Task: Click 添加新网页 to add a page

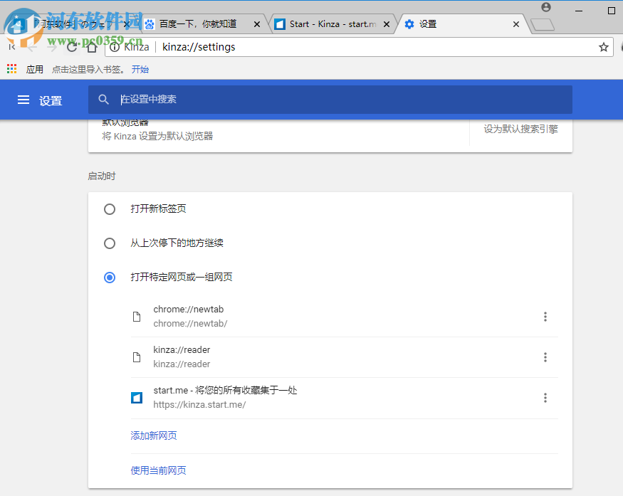Action: [x=153, y=435]
